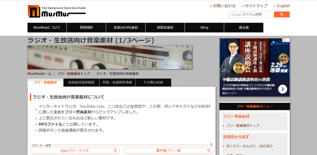Click MP3ファイル bold text
The width and height of the screenshot is (317, 155).
(x=50, y=124)
